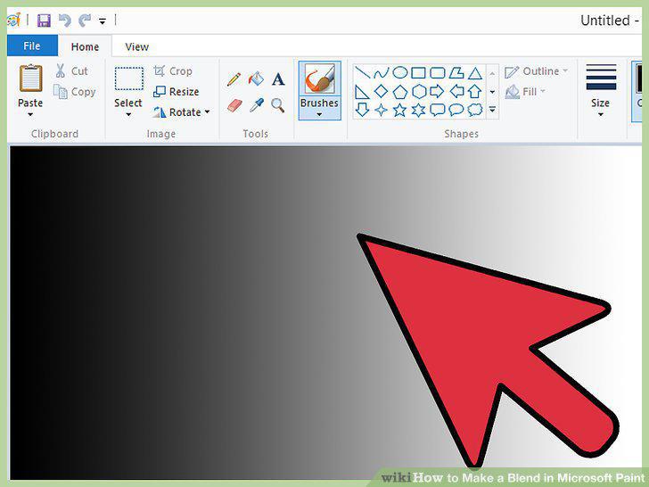Select the Text tool
The height and width of the screenshot is (487, 649).
(x=278, y=79)
